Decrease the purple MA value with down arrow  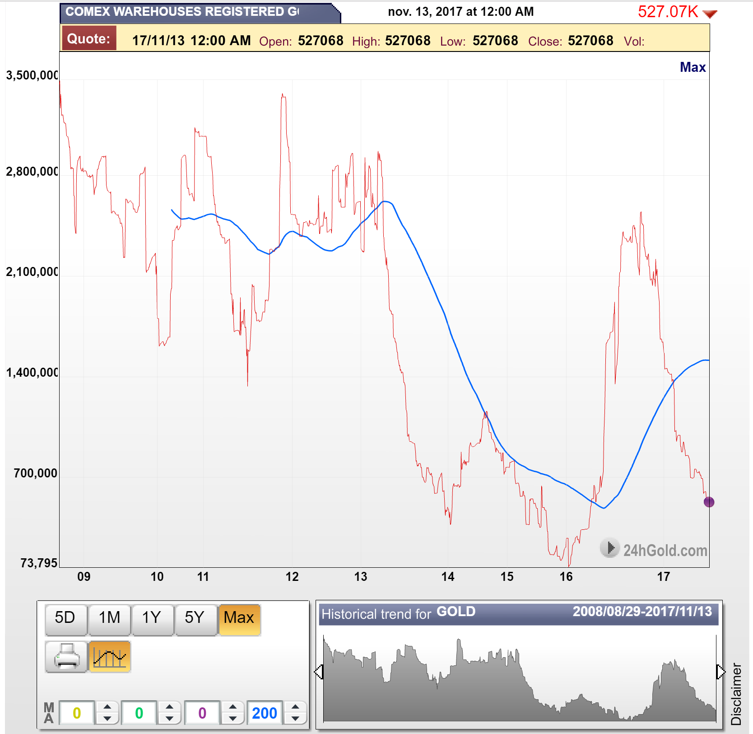point(232,718)
